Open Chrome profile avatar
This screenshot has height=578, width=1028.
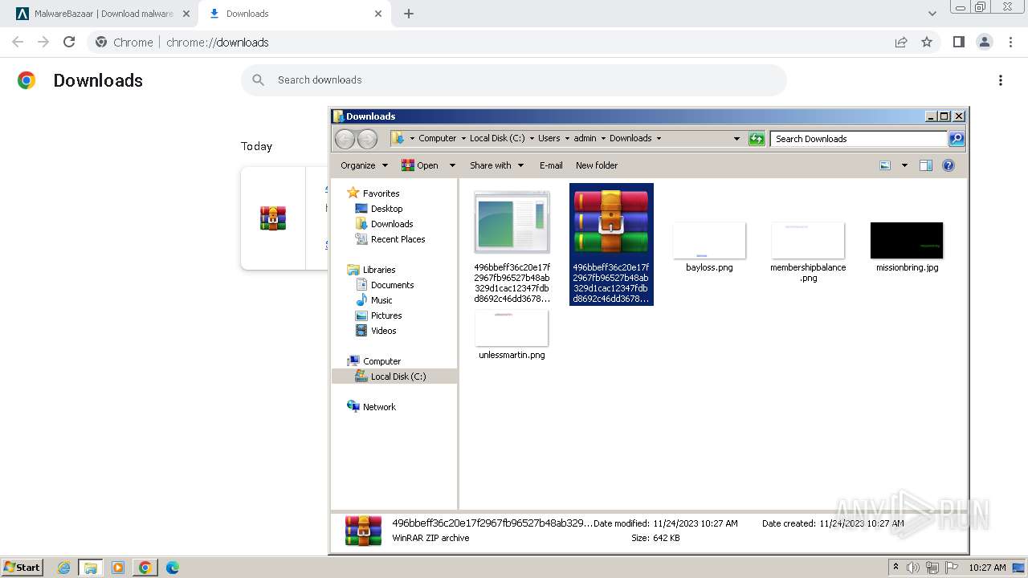[984, 42]
